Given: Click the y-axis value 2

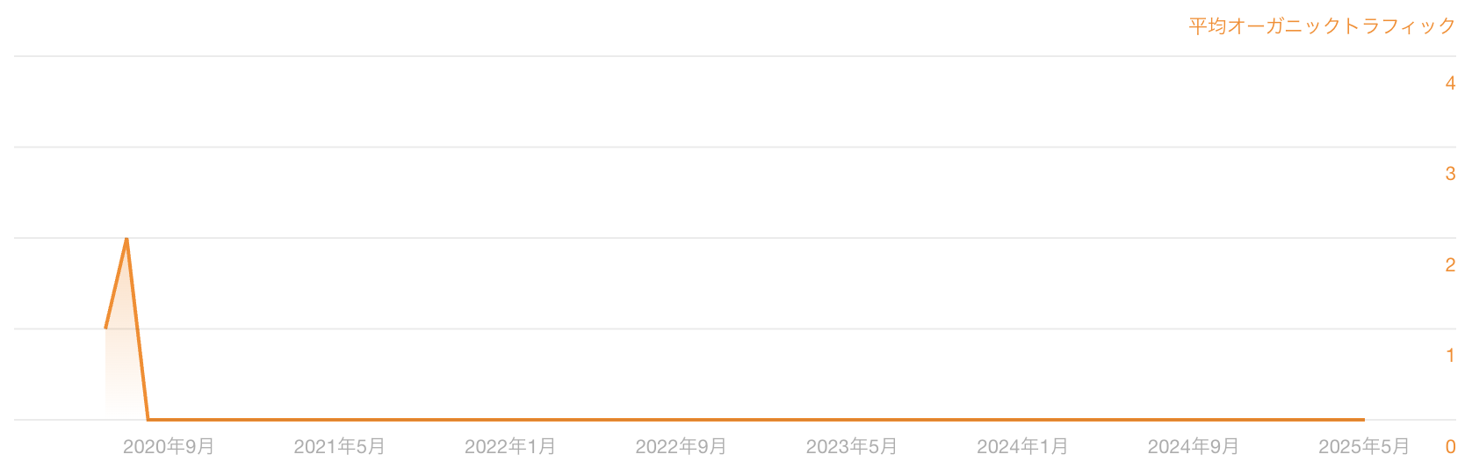Looking at the screenshot, I should point(1450,265).
